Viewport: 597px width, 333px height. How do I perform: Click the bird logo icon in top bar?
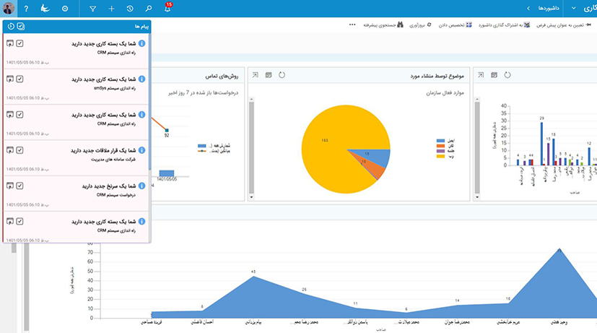[45, 8]
